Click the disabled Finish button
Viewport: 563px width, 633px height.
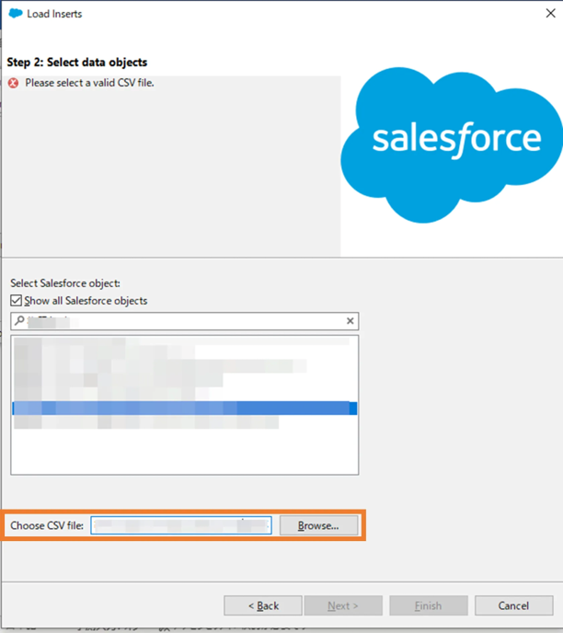[x=428, y=605]
